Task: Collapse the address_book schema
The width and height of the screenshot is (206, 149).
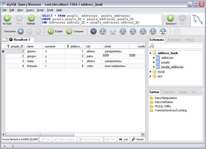Action: click(150, 53)
